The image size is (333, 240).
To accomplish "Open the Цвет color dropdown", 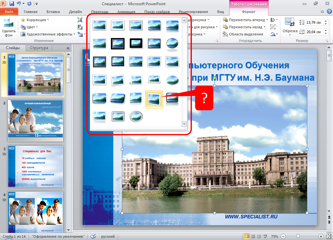I will coord(30,27).
